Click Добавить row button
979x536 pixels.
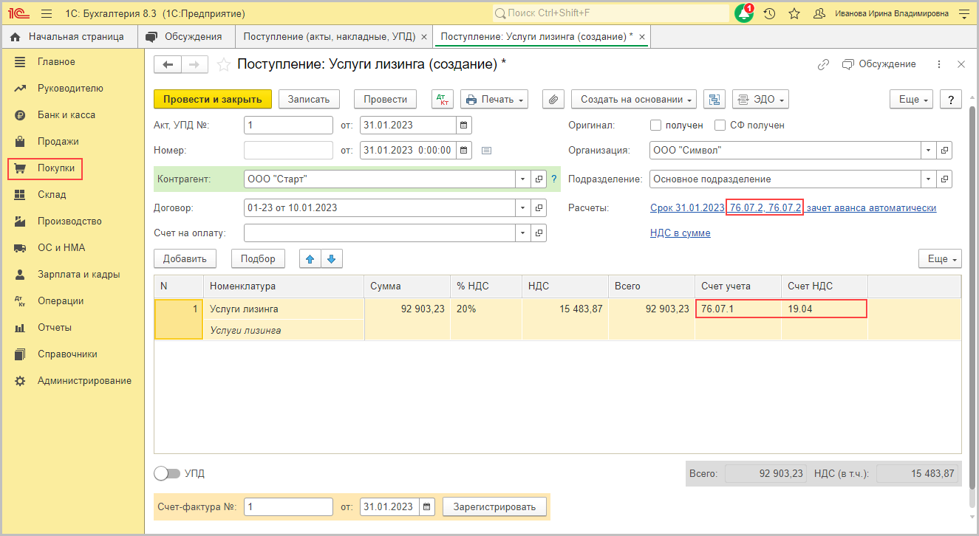(185, 258)
